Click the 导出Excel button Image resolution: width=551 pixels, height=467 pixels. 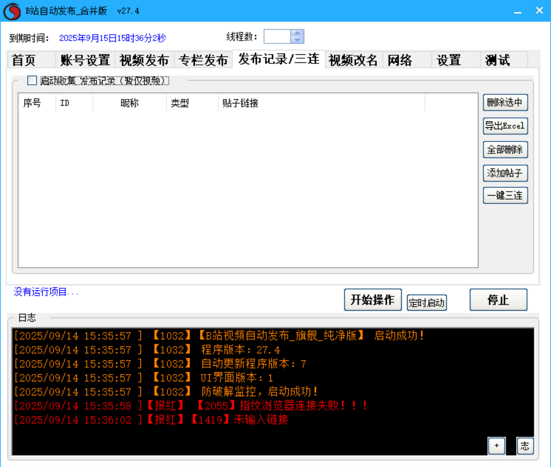pyautogui.click(x=505, y=126)
